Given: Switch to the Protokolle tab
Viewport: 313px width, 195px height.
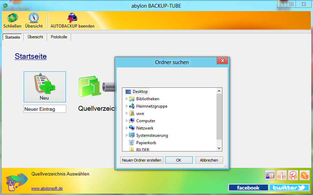Looking at the screenshot, I should pos(59,37).
